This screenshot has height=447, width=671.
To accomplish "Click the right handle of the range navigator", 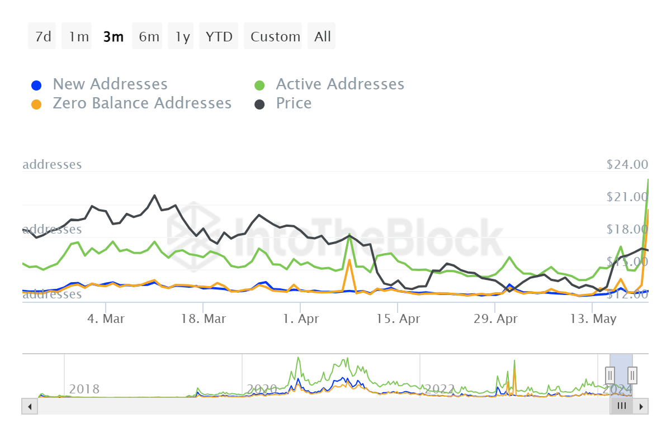I will coord(631,375).
